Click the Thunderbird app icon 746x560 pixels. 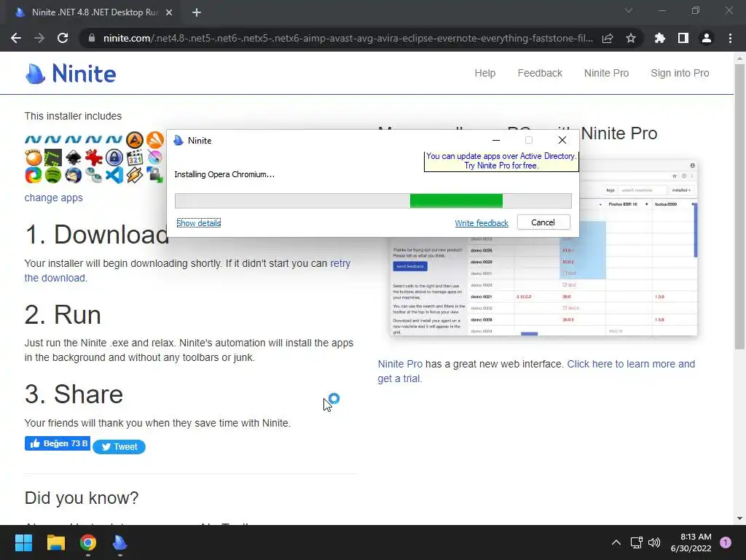coord(74,175)
